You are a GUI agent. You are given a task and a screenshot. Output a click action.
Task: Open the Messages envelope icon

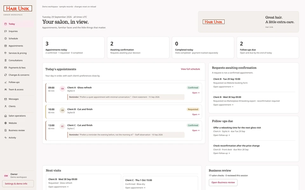tap(5, 99)
